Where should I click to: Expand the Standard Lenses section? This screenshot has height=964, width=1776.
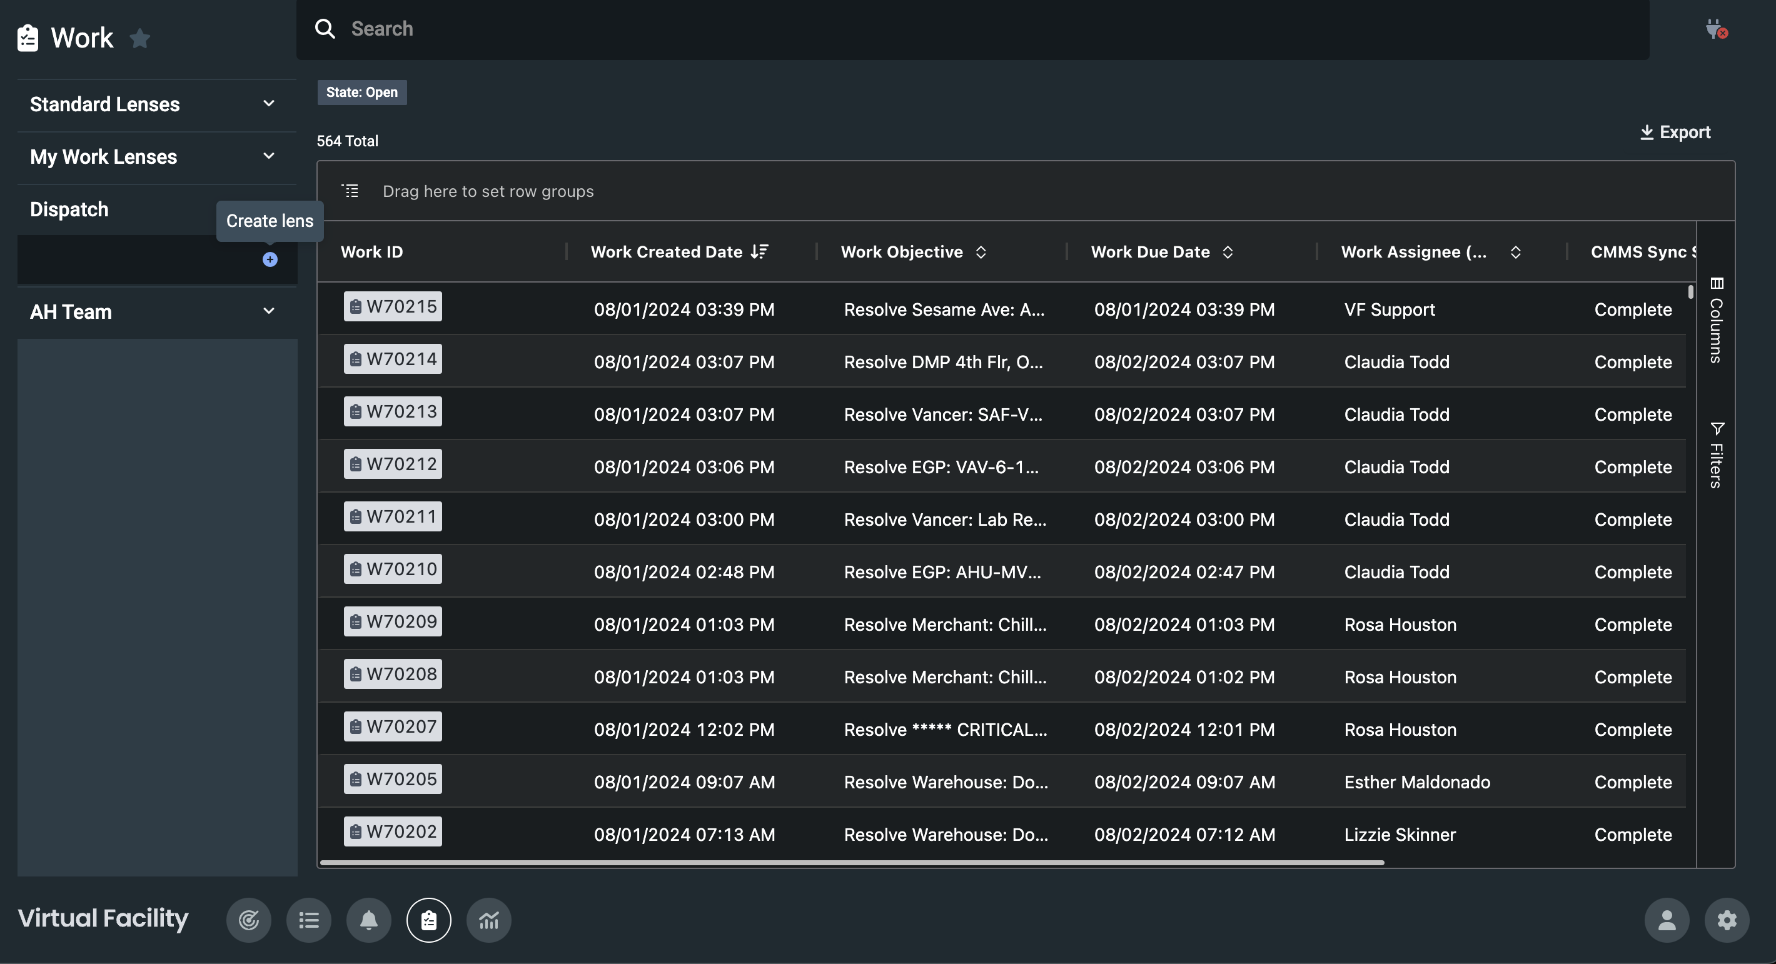point(268,104)
